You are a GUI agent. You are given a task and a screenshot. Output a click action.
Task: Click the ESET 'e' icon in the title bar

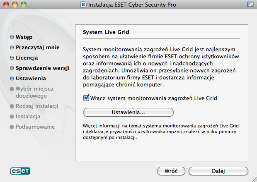pyautogui.click(x=83, y=5)
